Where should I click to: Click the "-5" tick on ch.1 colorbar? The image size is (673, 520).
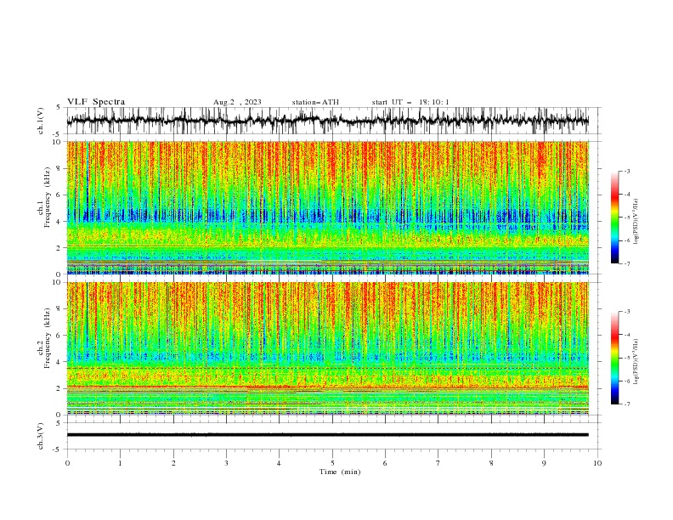(x=627, y=218)
